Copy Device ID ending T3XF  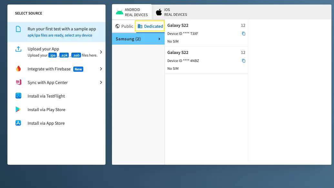(x=243, y=34)
